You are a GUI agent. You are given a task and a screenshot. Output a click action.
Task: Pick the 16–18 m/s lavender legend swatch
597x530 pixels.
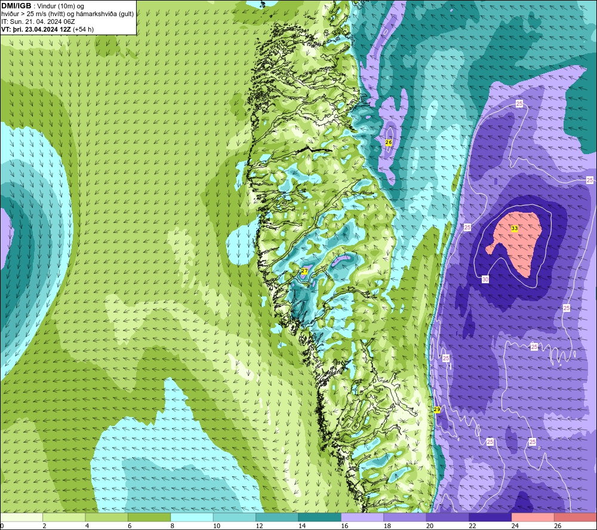coord(362,517)
